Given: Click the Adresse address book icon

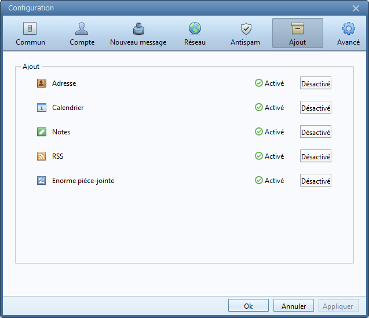Looking at the screenshot, I should click(x=41, y=83).
